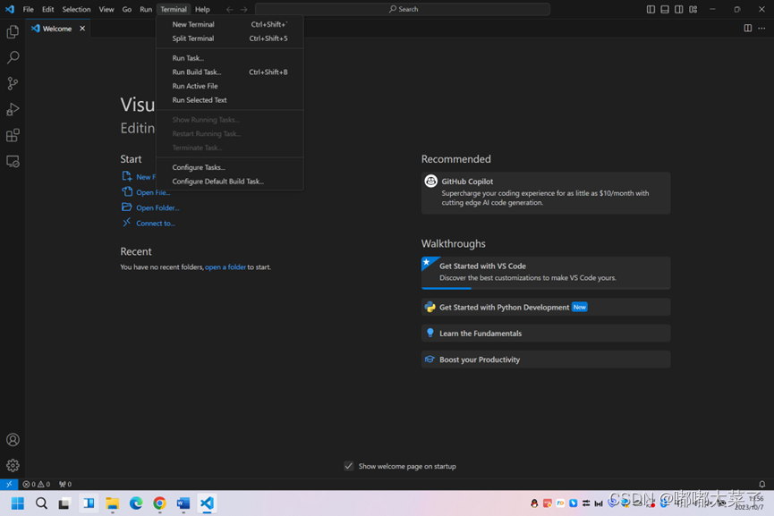Open the Manage gear icon

click(x=13, y=465)
